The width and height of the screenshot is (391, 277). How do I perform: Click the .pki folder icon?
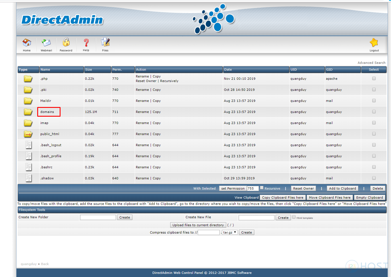(28, 90)
